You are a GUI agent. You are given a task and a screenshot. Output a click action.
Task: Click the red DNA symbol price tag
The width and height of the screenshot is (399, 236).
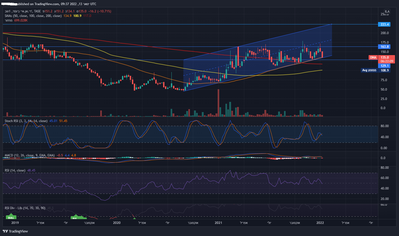(x=373, y=58)
